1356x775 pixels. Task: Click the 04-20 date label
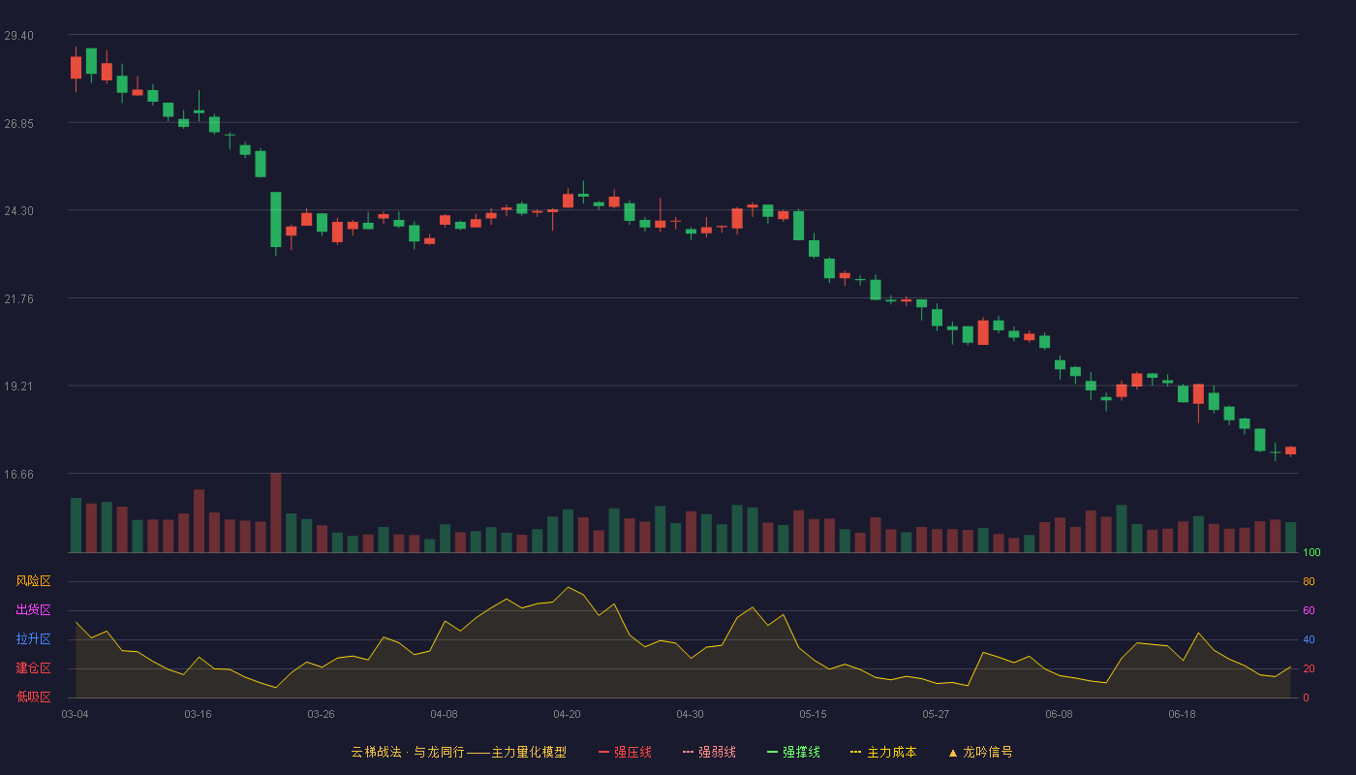pos(567,714)
